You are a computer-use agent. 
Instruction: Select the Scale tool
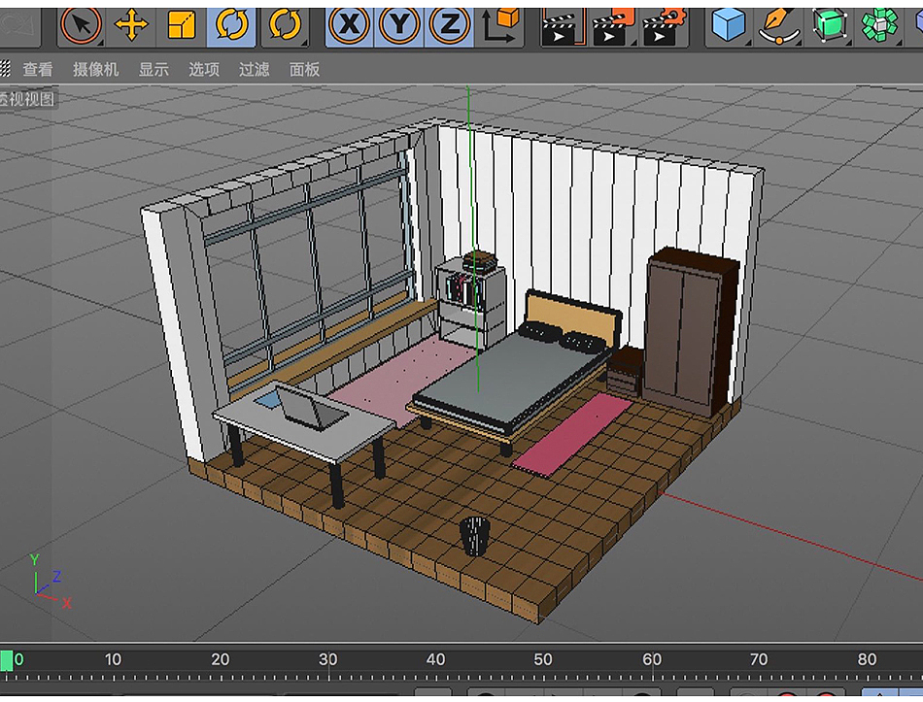tap(182, 25)
